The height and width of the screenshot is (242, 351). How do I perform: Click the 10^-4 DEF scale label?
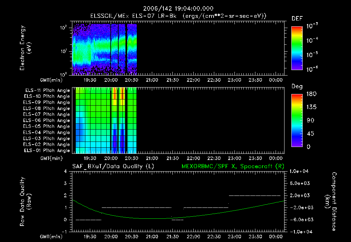coord(312,40)
